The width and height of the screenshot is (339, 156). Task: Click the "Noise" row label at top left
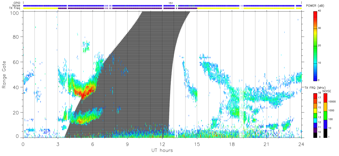coord(16,6)
